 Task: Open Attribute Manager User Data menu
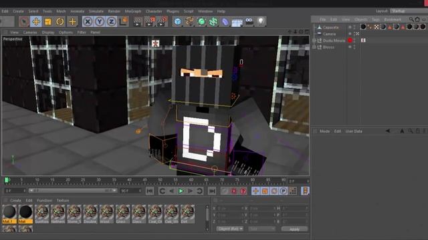click(354, 131)
